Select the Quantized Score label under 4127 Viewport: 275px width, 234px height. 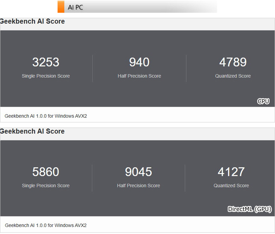tap(231, 186)
